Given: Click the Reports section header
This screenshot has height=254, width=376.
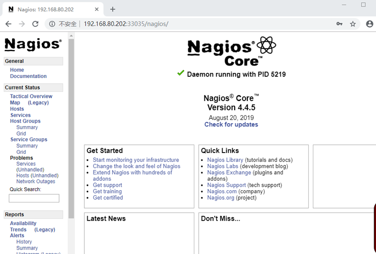Looking at the screenshot, I should [x=33, y=215].
